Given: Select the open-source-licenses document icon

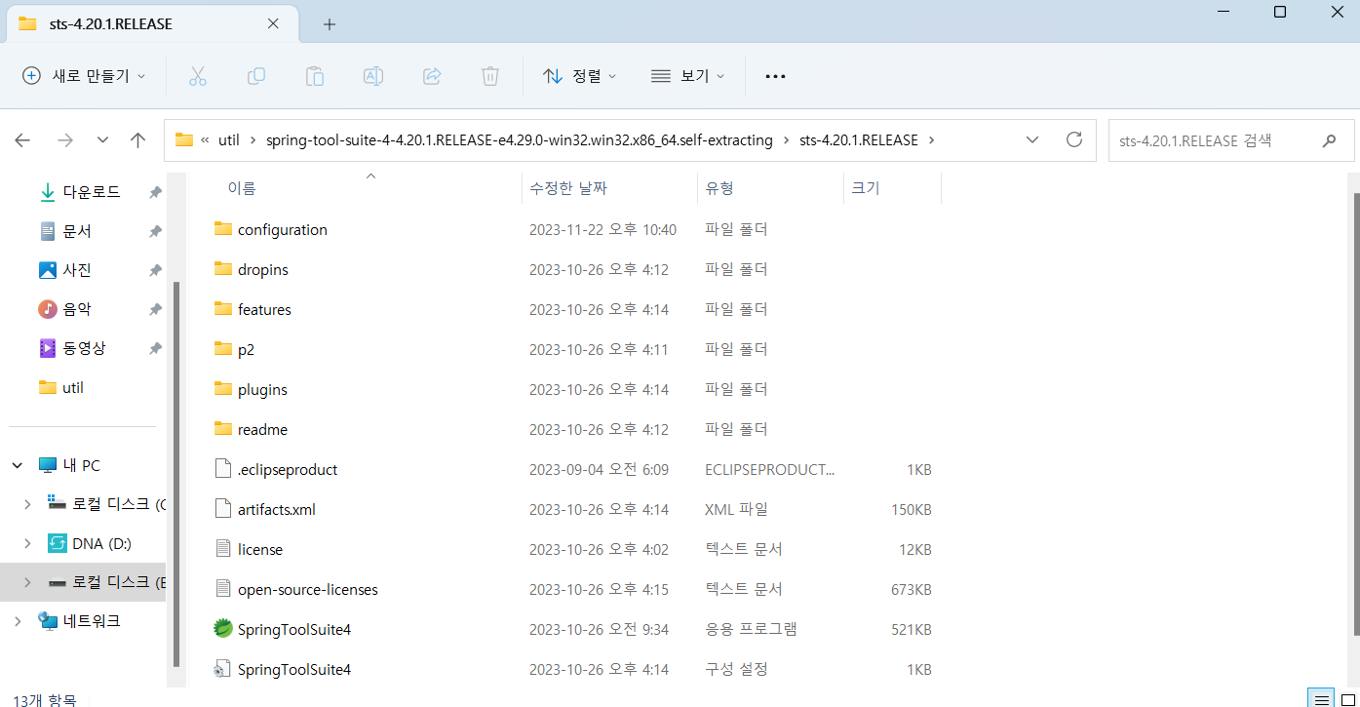Looking at the screenshot, I should point(223,589).
